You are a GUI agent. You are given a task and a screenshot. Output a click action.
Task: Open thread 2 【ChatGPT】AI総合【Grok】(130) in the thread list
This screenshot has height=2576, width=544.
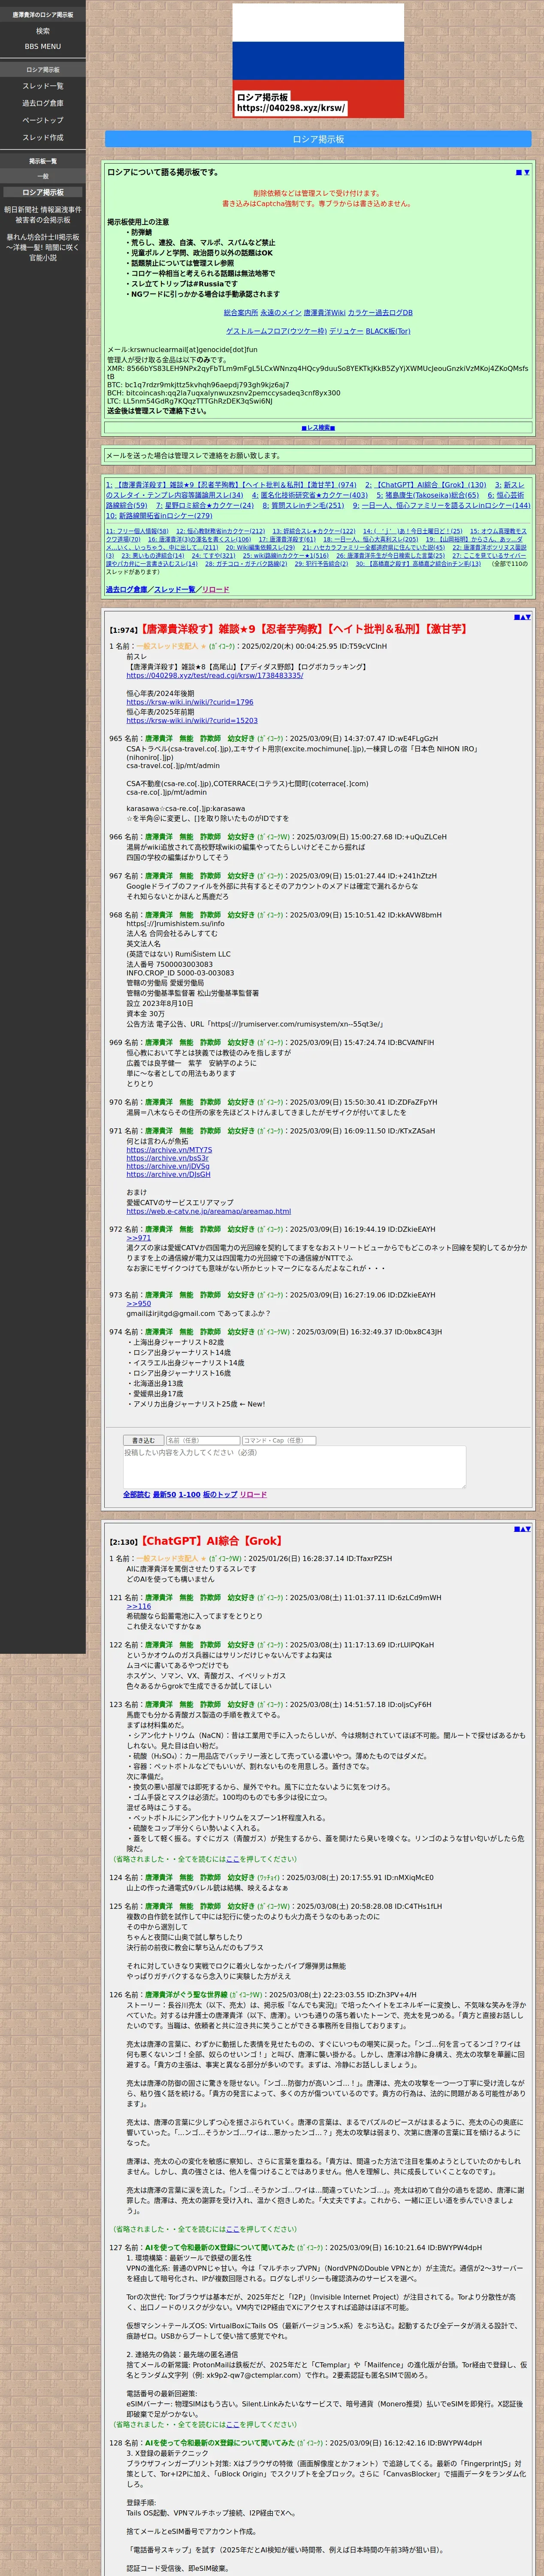coord(425,485)
